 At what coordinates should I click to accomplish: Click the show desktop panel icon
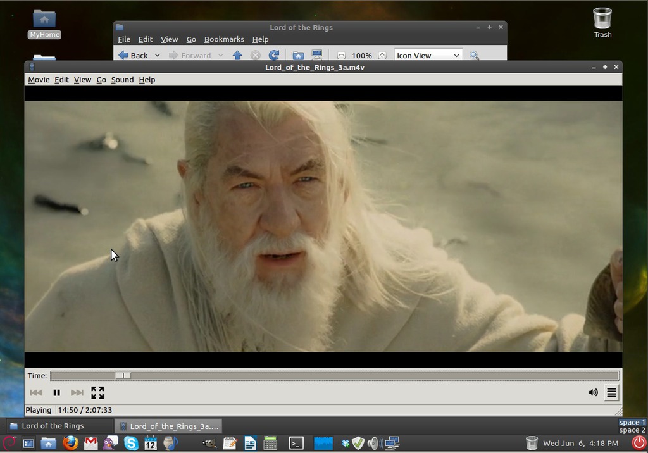[x=28, y=444]
